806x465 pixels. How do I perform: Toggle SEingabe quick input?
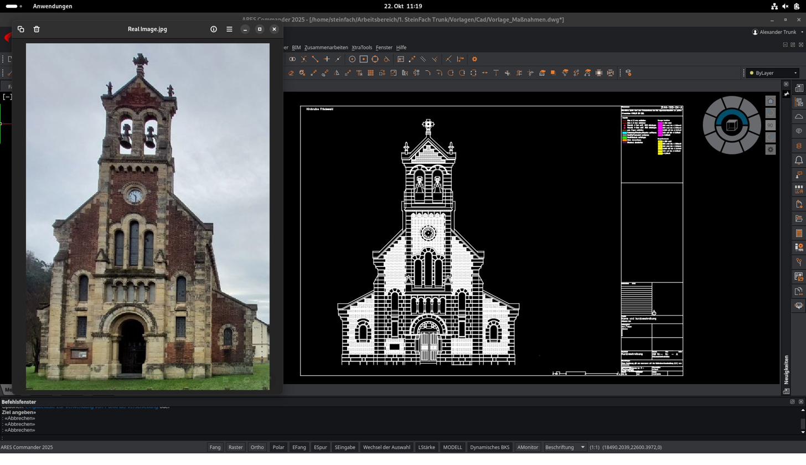[x=345, y=447]
